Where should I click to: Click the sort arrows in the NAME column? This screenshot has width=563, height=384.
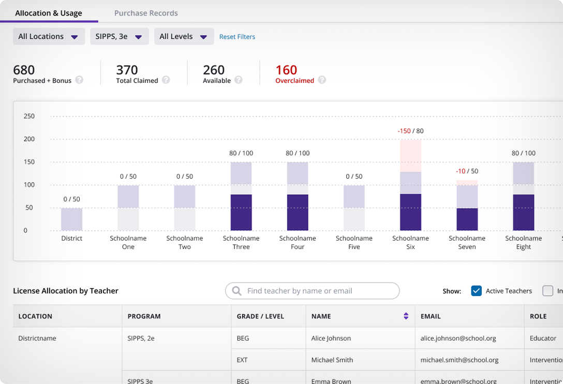(405, 316)
